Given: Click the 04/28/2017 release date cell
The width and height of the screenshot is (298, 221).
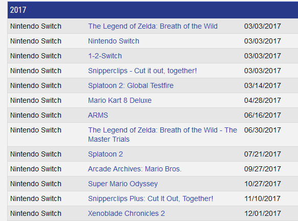Looking at the screenshot, I should tap(263, 100).
